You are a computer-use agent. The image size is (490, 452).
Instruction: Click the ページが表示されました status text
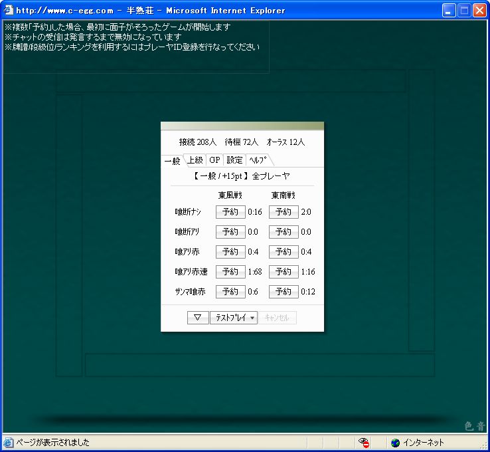(53, 442)
